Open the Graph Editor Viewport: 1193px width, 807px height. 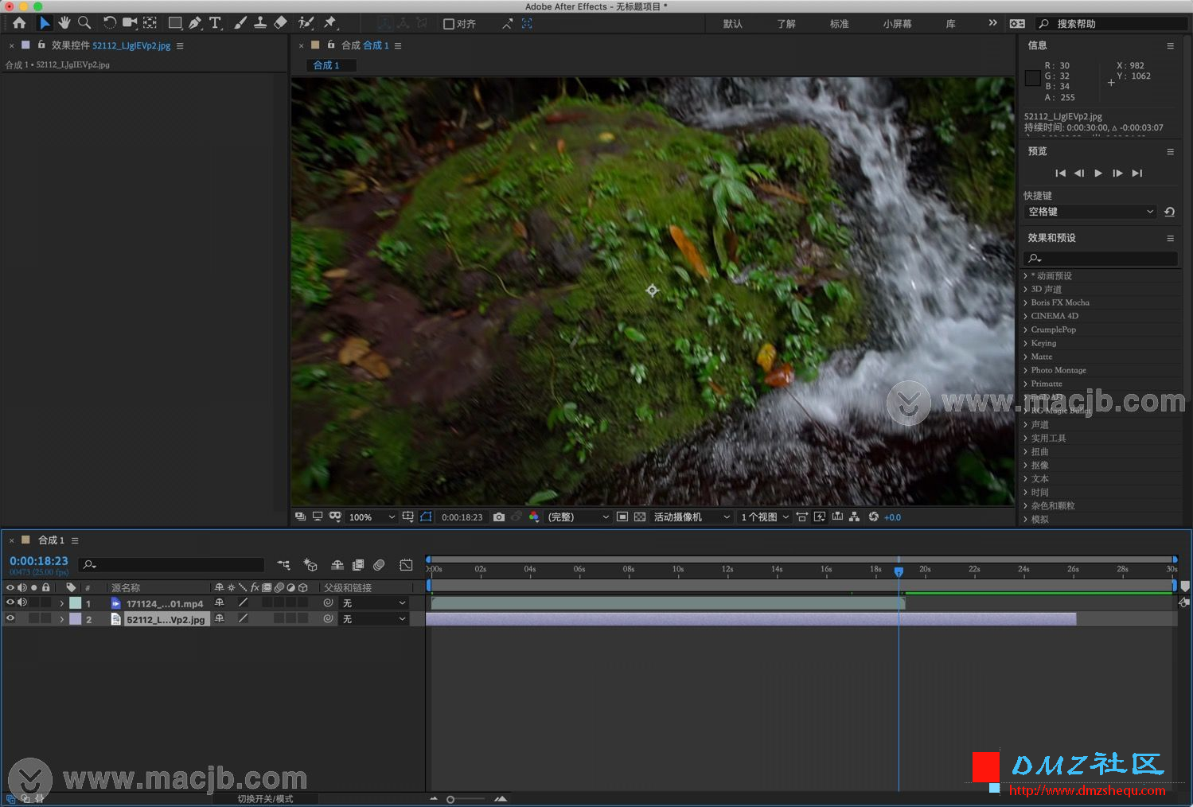[x=406, y=565]
